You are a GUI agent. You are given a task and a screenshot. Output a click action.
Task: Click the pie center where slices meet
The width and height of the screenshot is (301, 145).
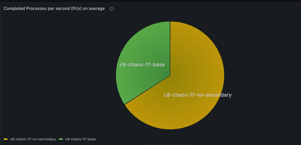(170, 76)
